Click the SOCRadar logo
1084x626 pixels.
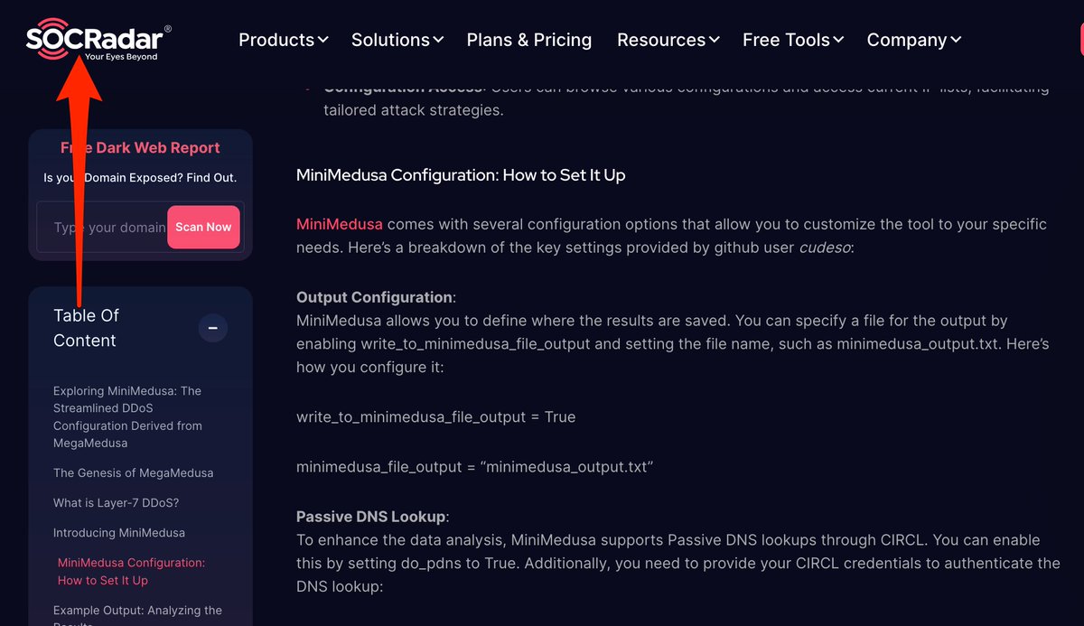98,40
